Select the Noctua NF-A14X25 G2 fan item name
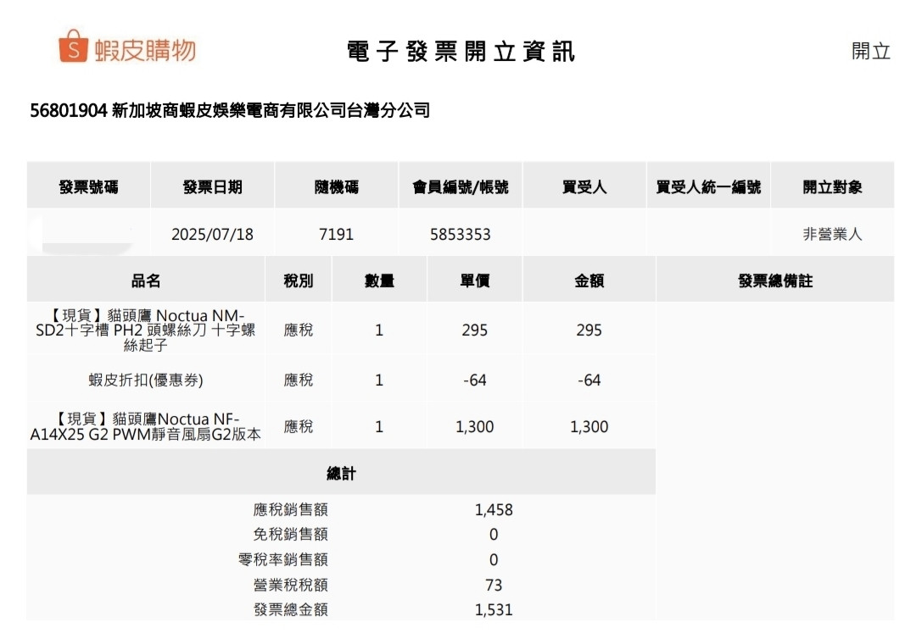This screenshot has width=916, height=644. 146,426
